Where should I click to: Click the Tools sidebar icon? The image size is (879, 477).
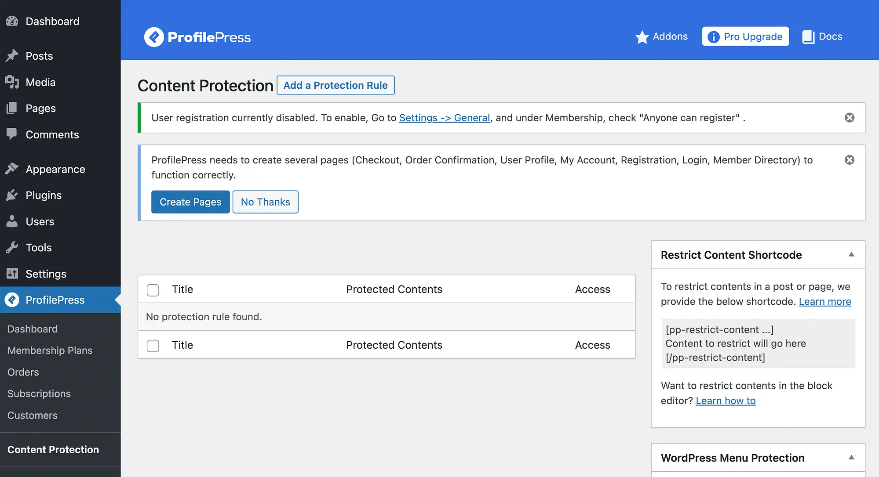pyautogui.click(x=12, y=247)
